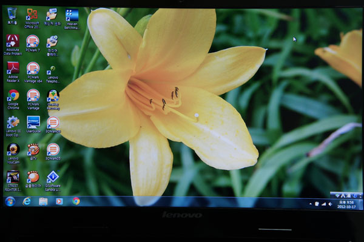This screenshot has height=242, width=364.
Task: Toggle the 'A' input mode on language bar
Action: coord(343,195)
